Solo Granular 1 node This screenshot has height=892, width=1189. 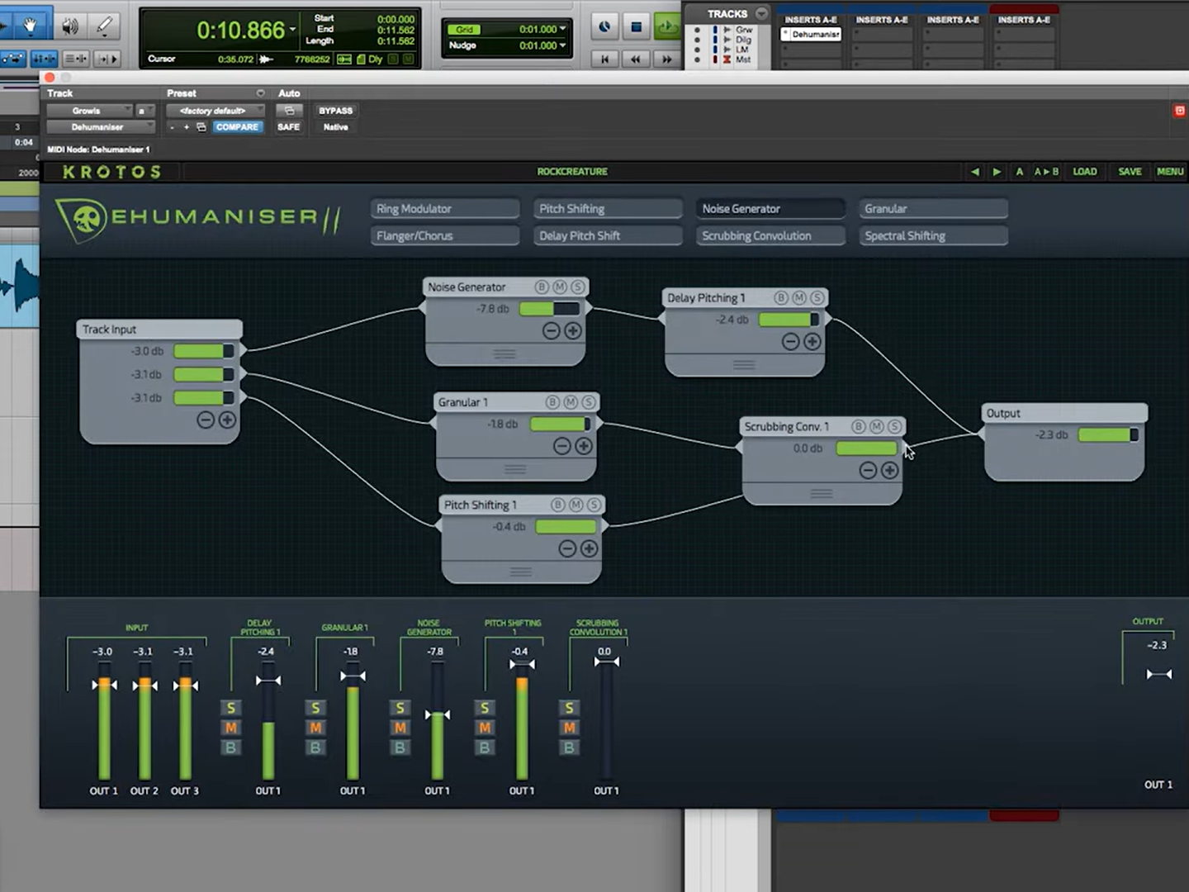point(589,402)
